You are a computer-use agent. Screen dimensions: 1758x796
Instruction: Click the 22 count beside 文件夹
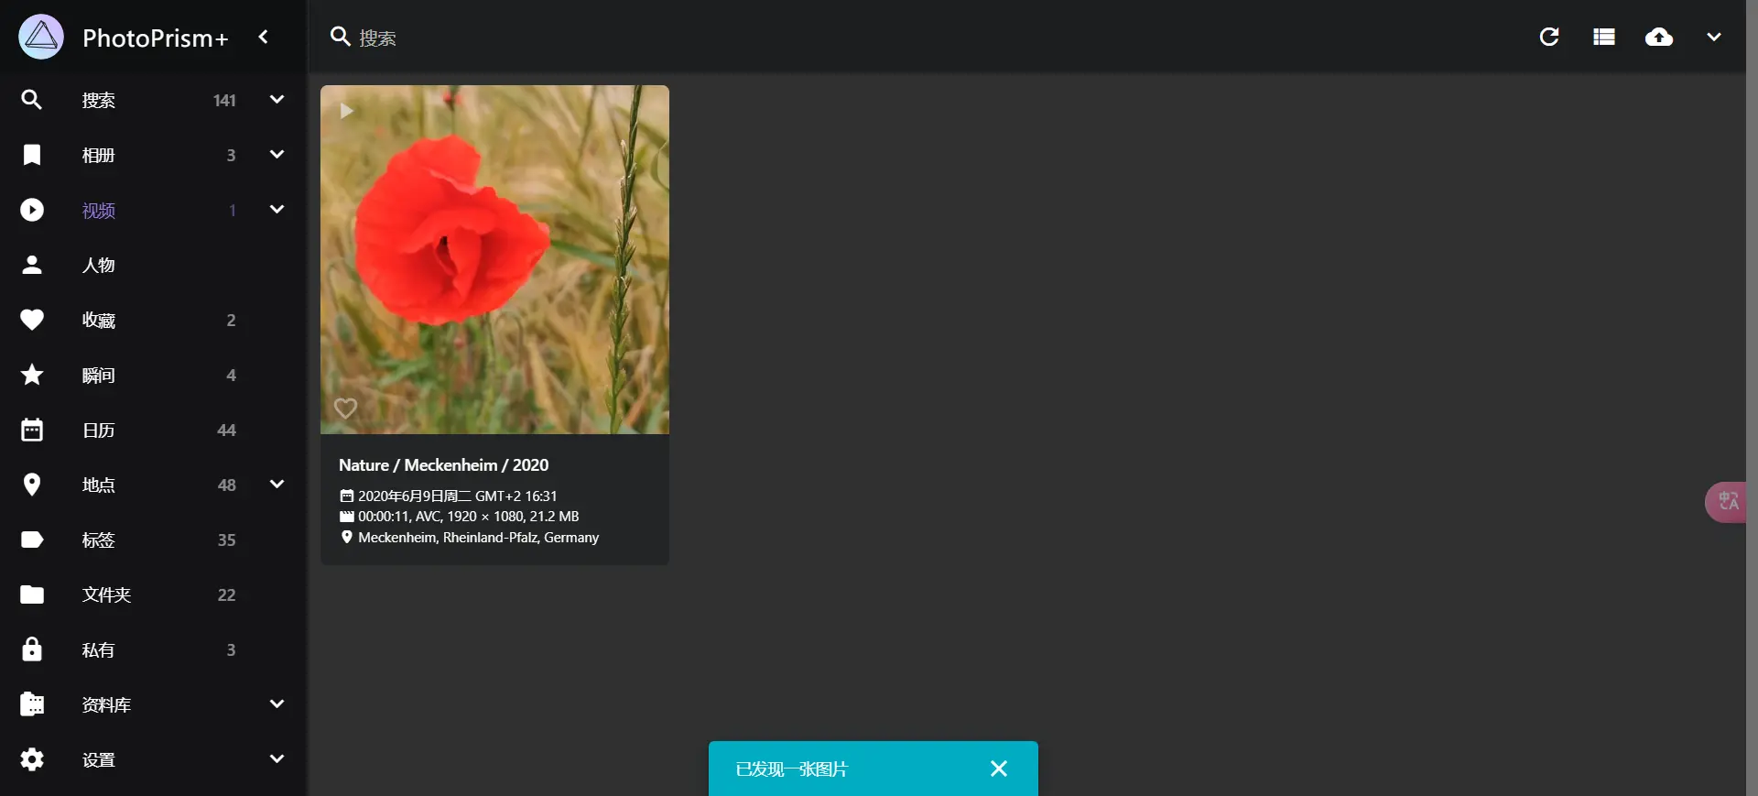coord(226,595)
